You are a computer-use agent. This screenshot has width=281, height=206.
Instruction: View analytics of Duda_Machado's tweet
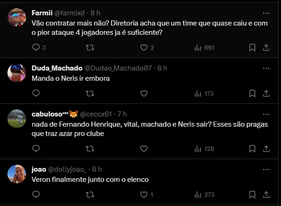point(204,93)
